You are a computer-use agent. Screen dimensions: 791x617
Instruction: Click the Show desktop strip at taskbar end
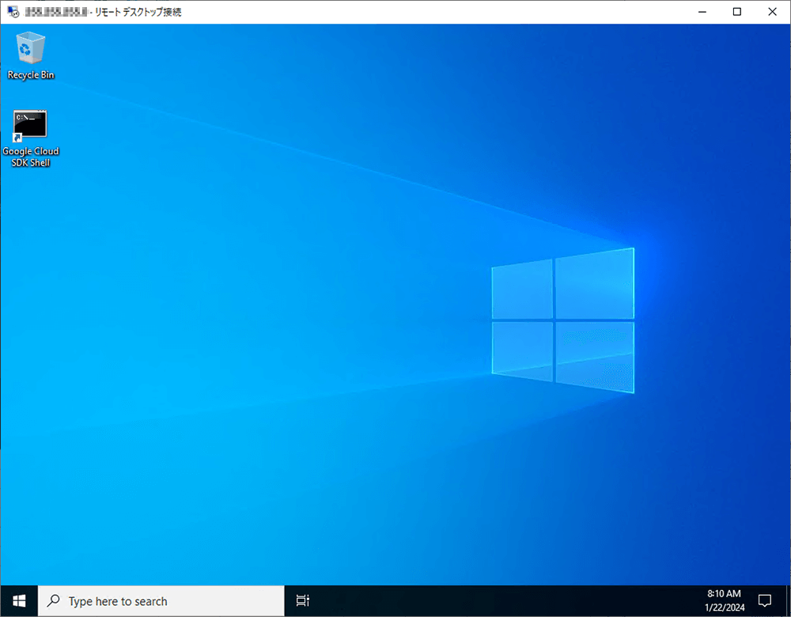[x=788, y=601]
